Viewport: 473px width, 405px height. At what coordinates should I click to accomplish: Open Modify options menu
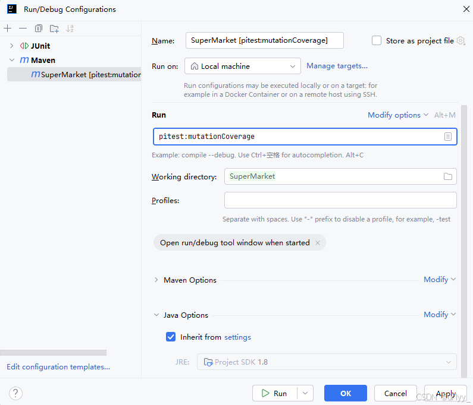[x=398, y=115]
